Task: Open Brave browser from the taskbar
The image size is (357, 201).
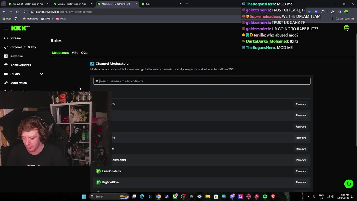Action: 273,197
